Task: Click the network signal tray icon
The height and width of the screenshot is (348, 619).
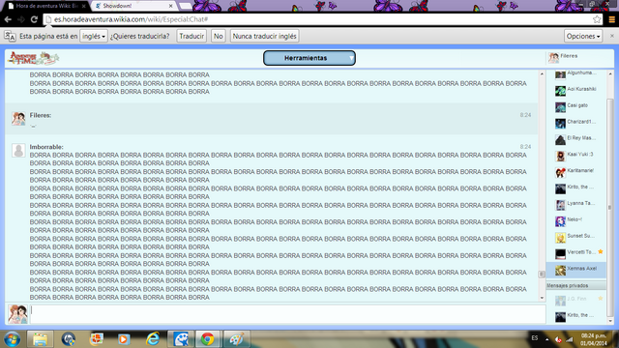Action: click(x=570, y=339)
